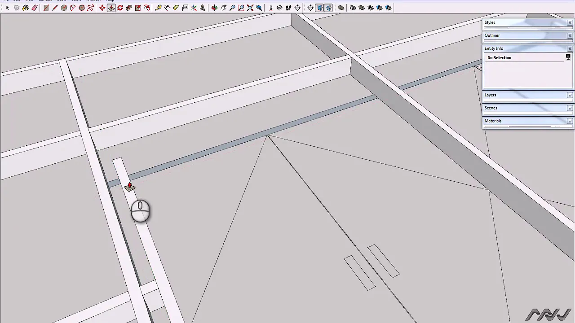Pick the Eraser tool
This screenshot has width=575, height=323.
[x=35, y=8]
